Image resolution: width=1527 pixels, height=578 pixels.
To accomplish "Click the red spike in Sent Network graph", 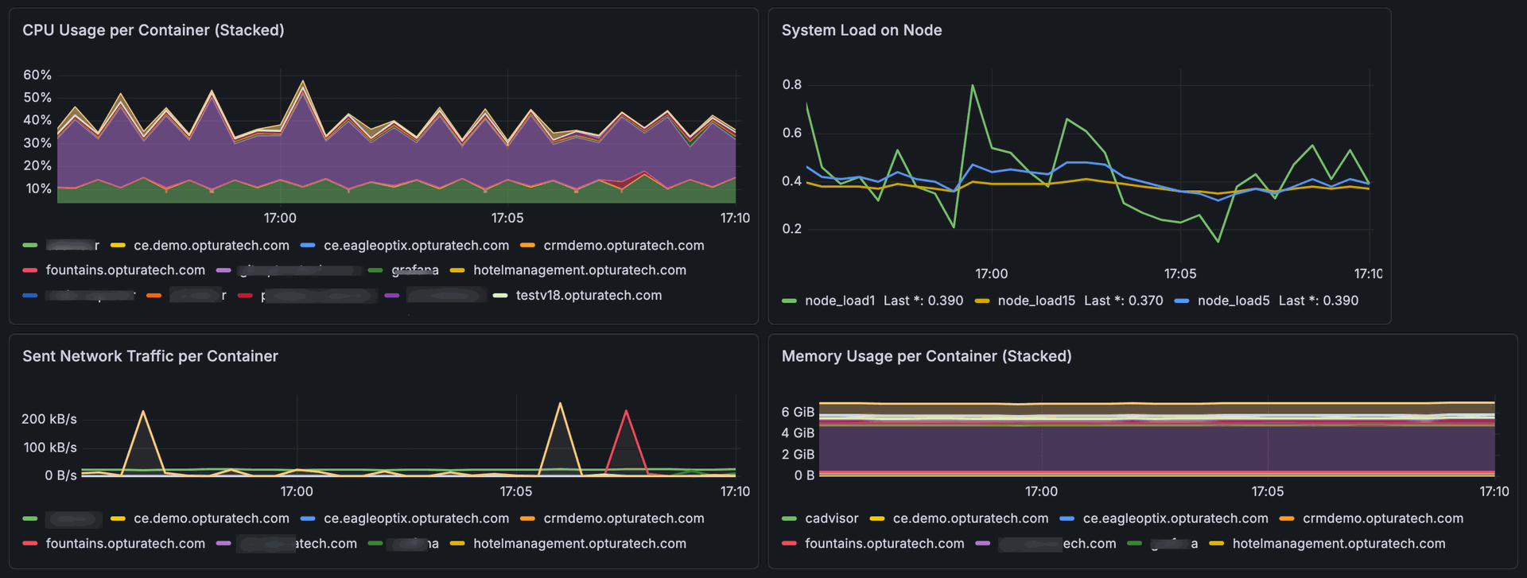I will (x=627, y=413).
